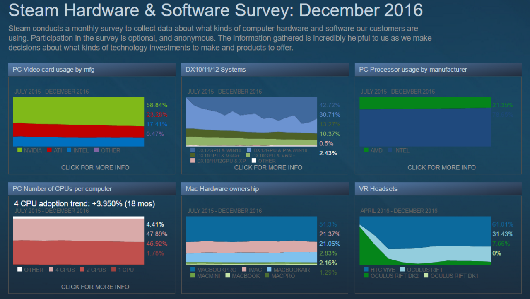Select the INTEL blue legend square in video card chart
Image resolution: width=530 pixels, height=299 pixels.
tap(69, 150)
